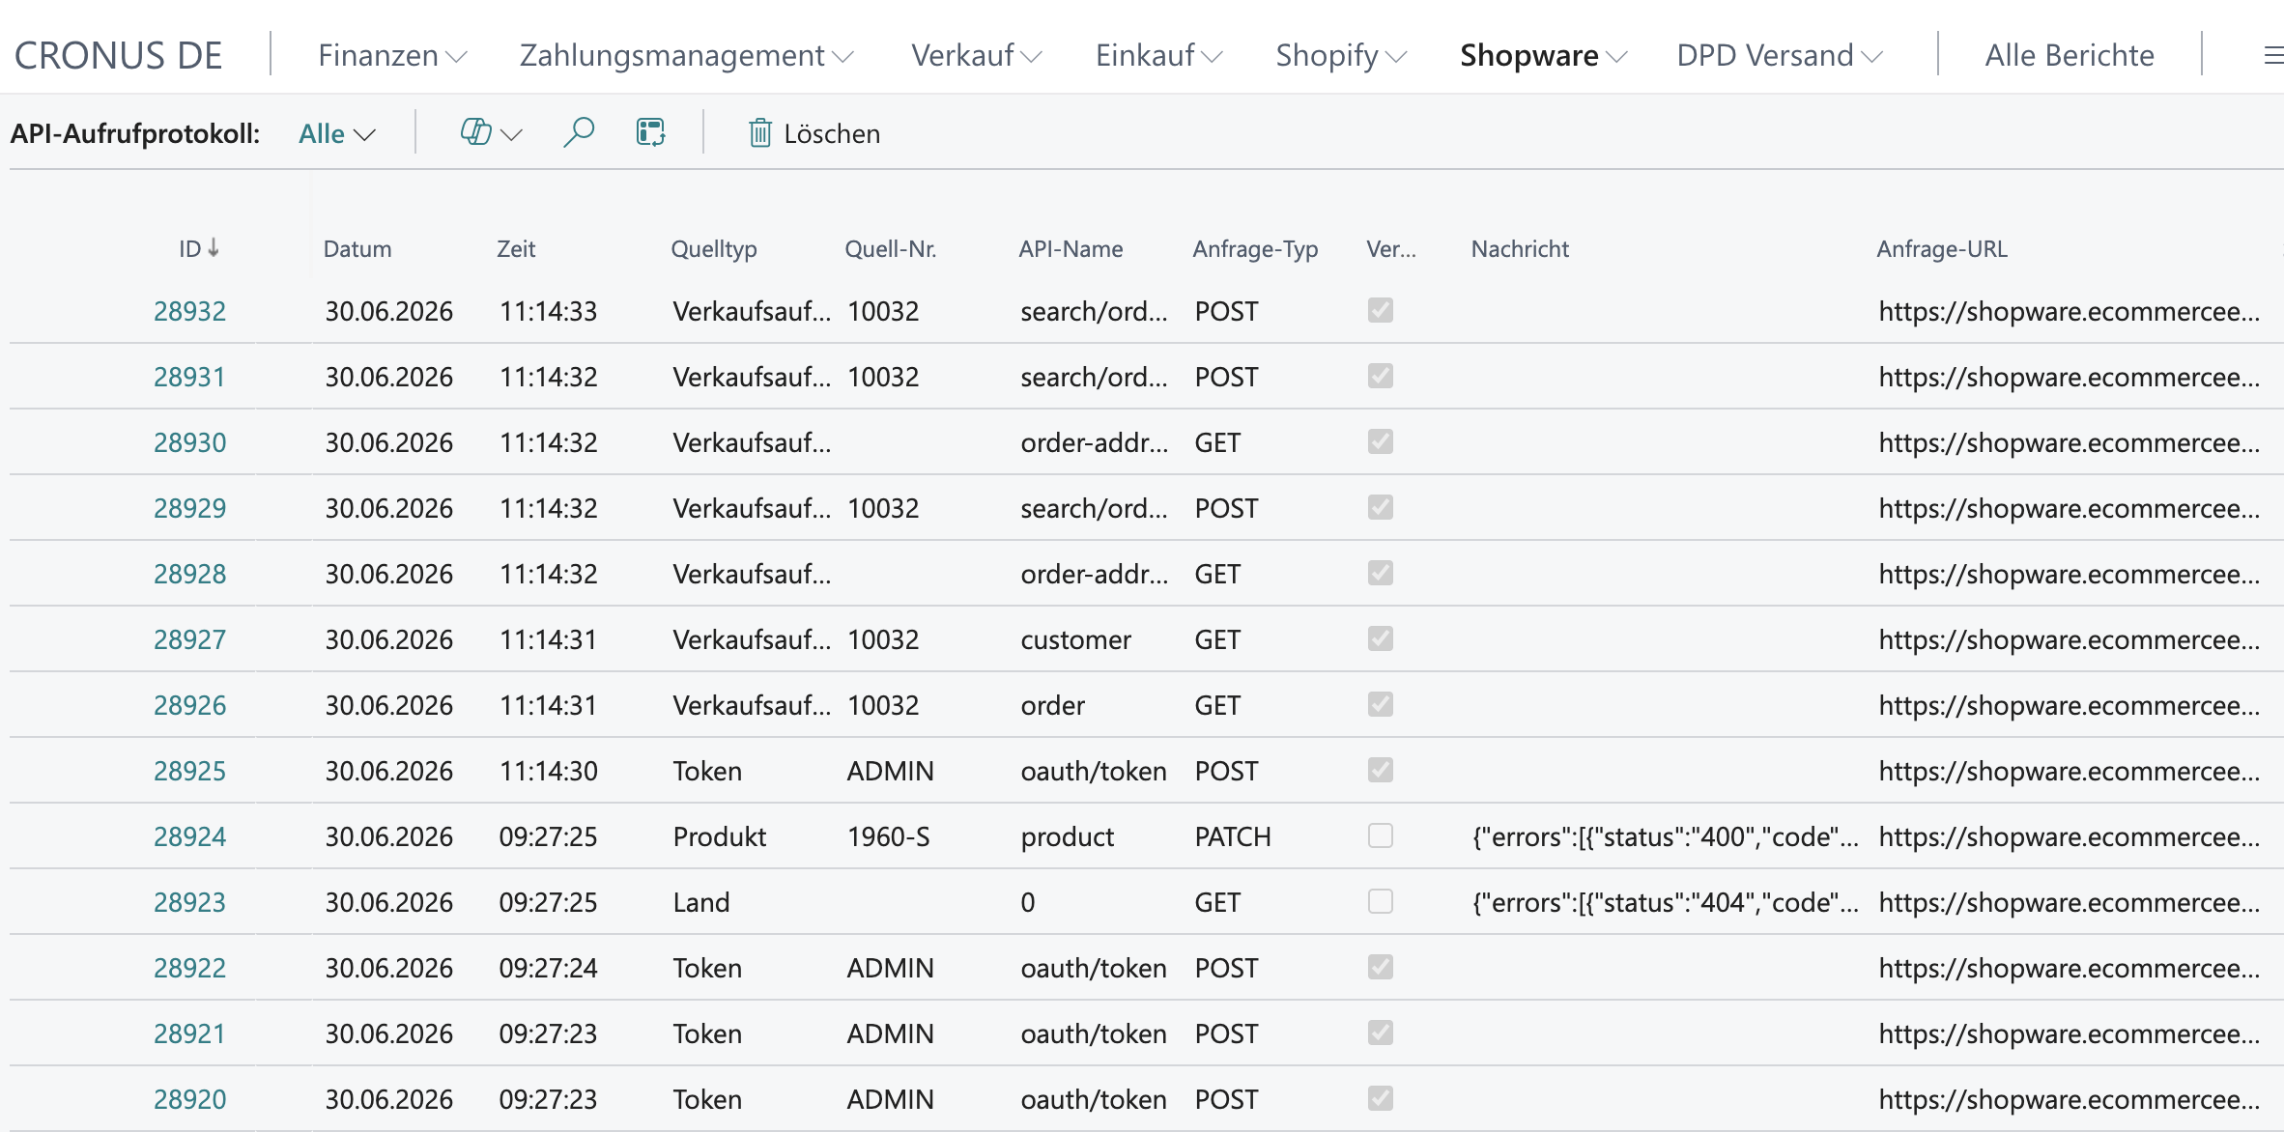Screen dimensions: 2284x1132
Task: Open the hamburger menu at top right
Action: click(x=2273, y=56)
